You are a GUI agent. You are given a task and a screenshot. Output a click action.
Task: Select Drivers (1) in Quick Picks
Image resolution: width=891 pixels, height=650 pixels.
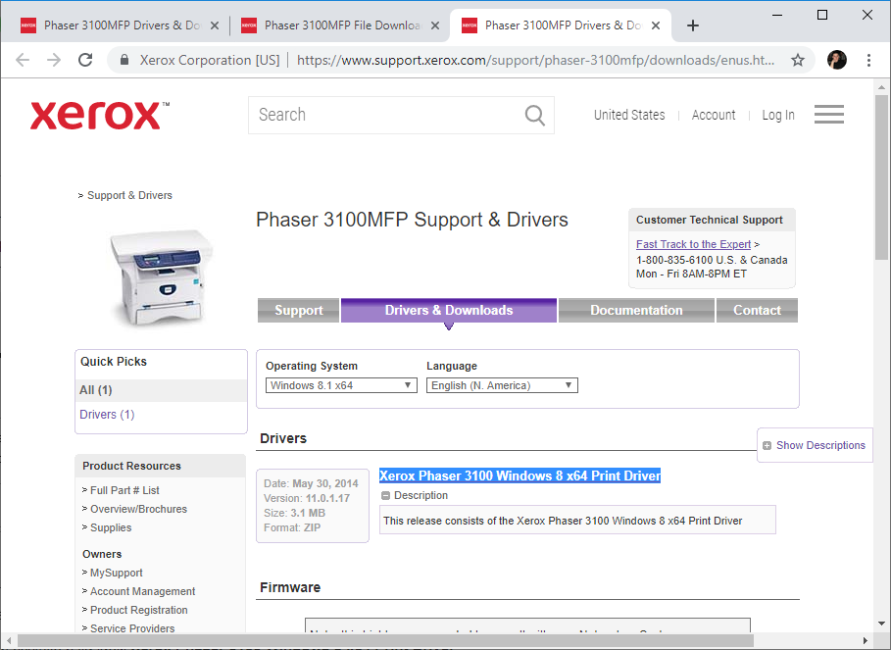click(107, 414)
